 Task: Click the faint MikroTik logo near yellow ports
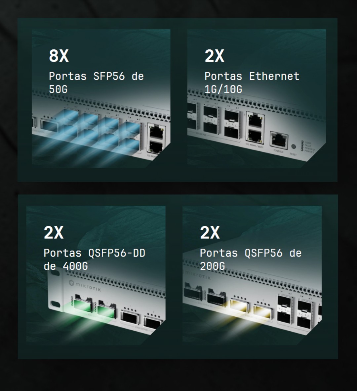(197, 275)
